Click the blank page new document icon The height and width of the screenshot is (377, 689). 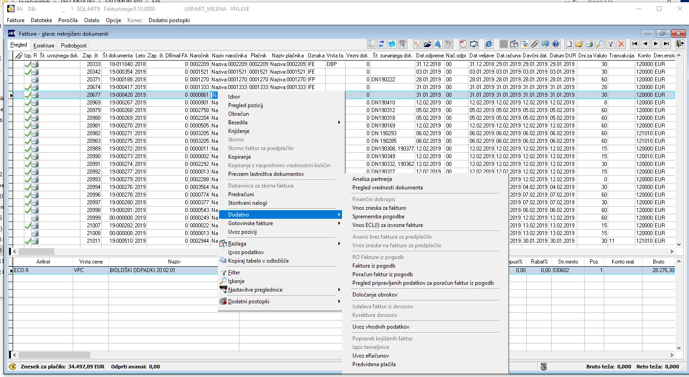coord(569,44)
